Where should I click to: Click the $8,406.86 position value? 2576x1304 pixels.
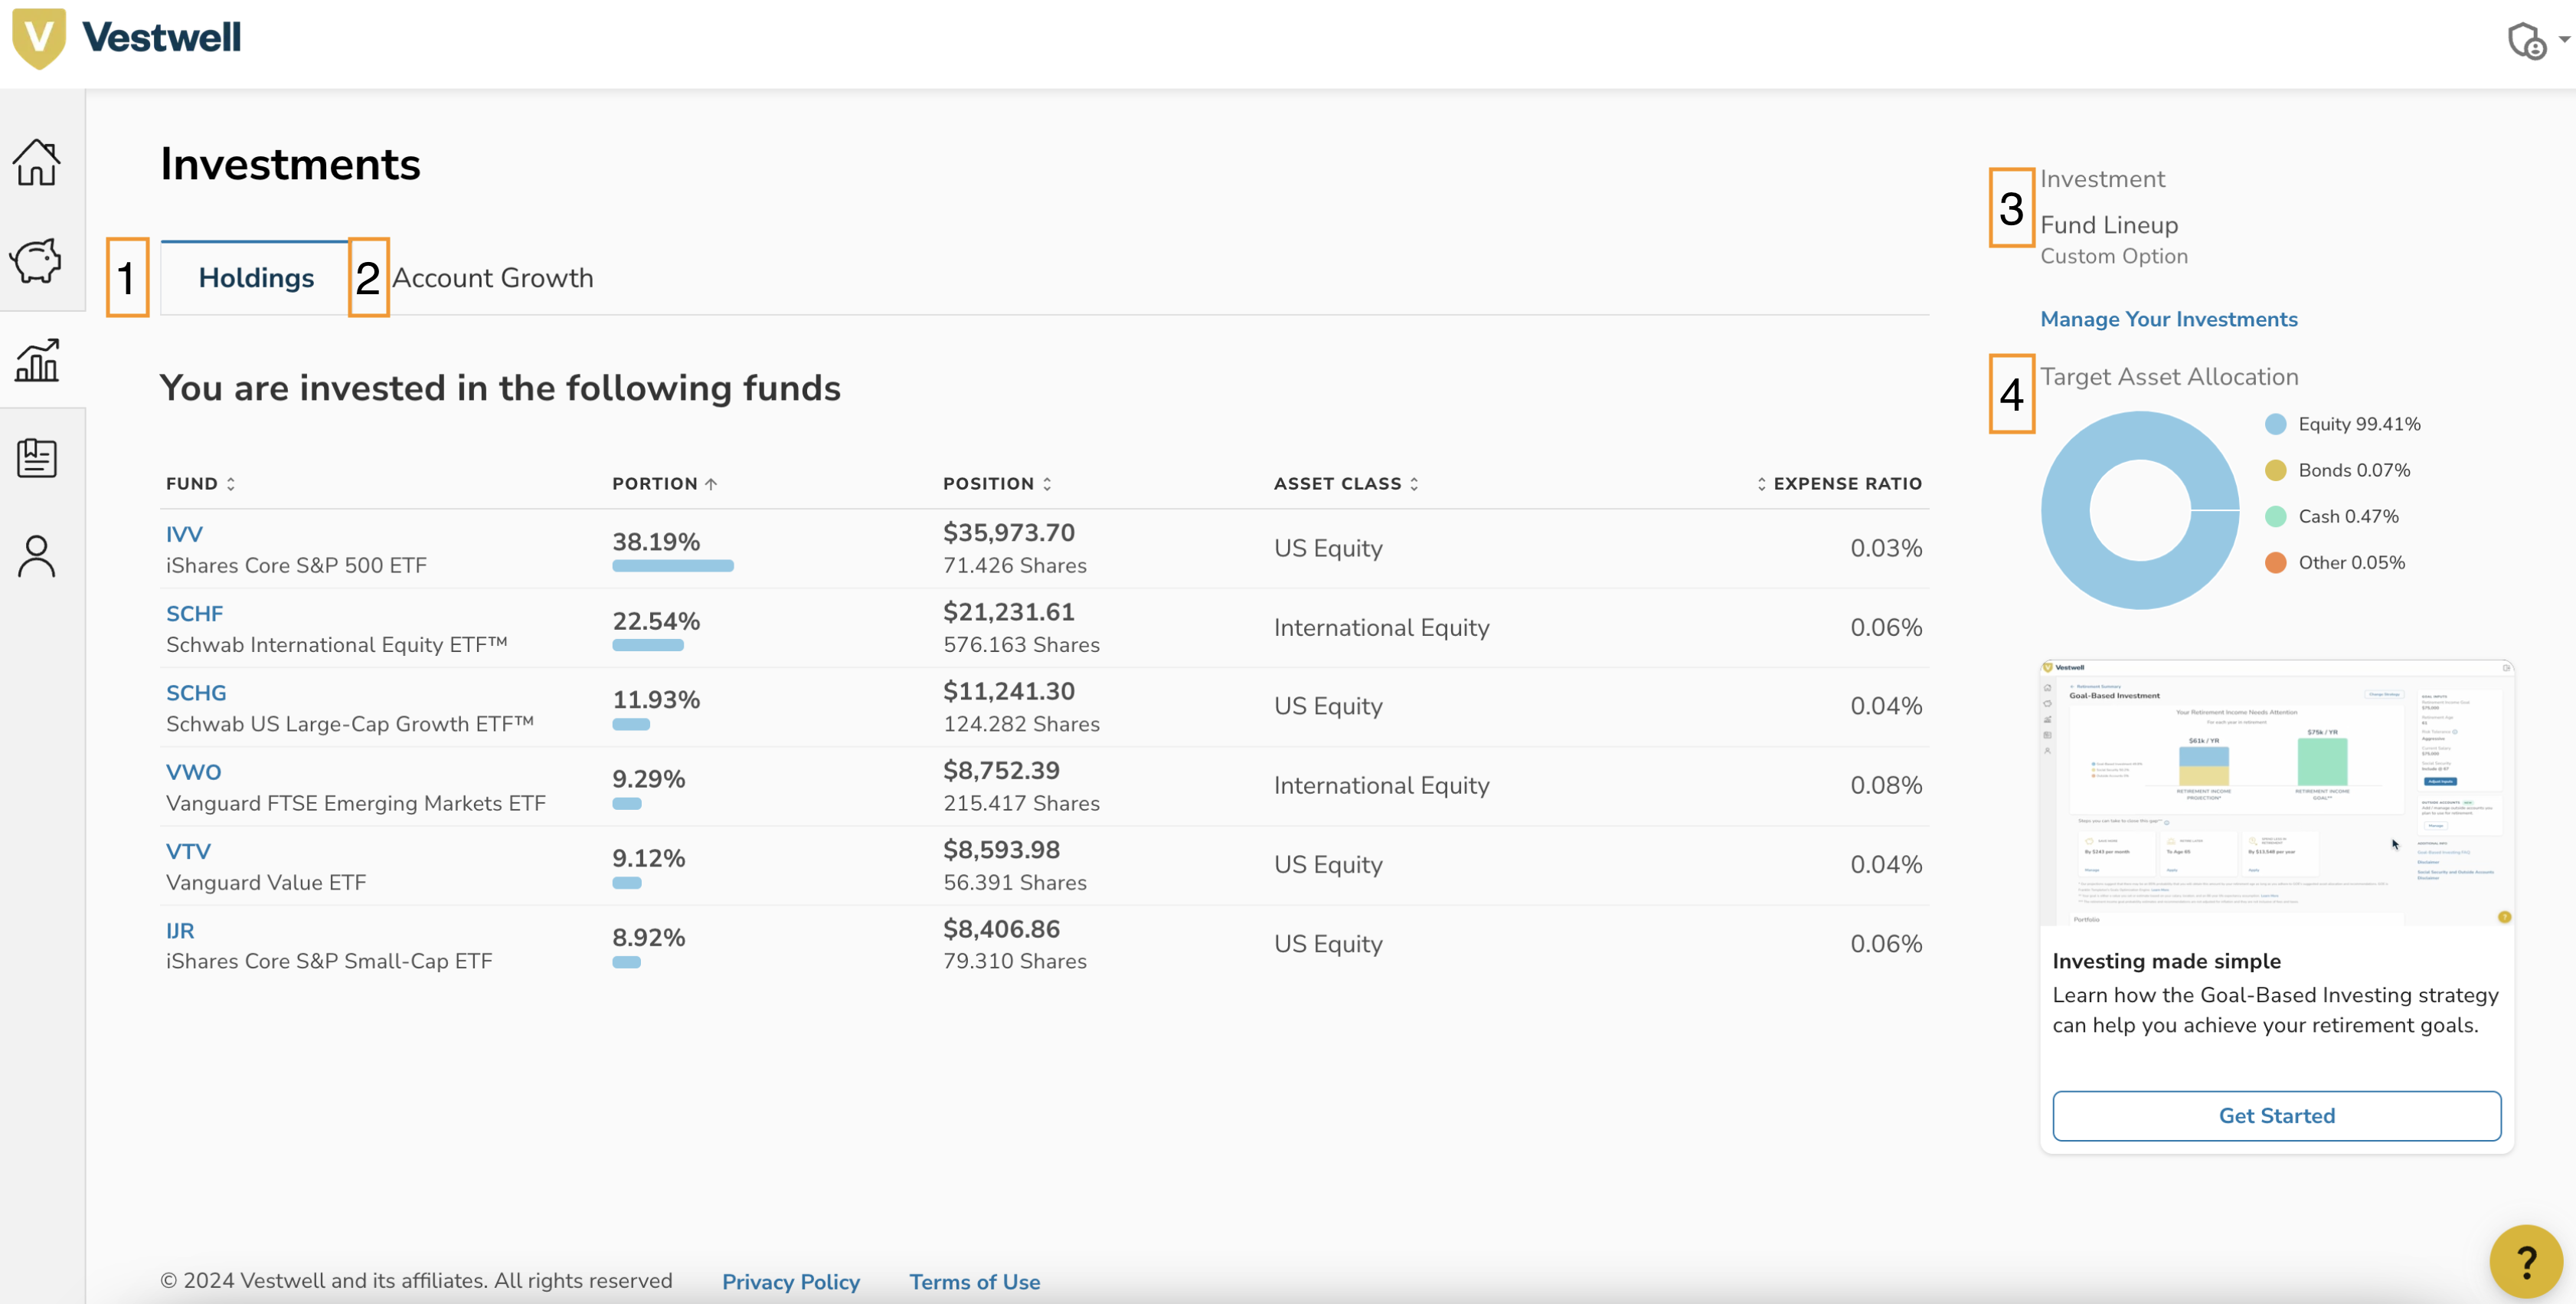(1001, 929)
